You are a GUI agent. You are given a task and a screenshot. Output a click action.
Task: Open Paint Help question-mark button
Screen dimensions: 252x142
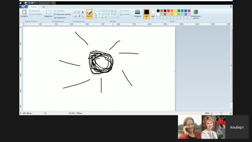click(x=231, y=7)
